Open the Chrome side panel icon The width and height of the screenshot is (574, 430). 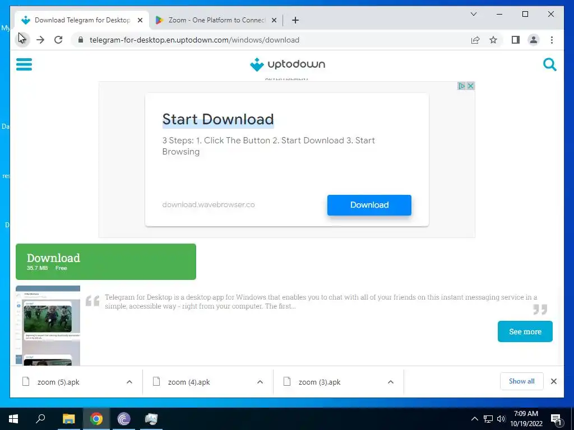pos(516,40)
